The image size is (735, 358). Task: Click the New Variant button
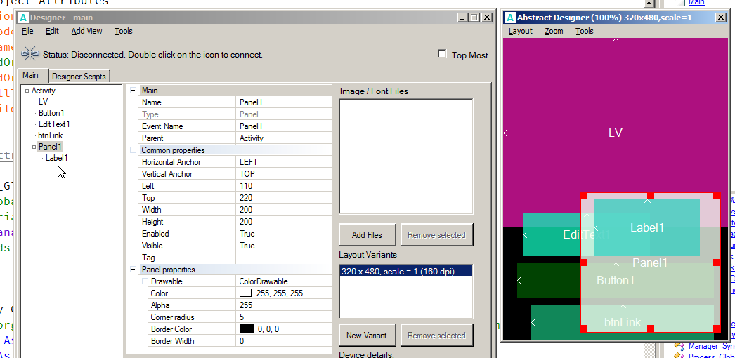click(367, 335)
